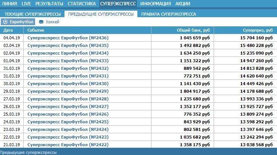
Task: Open the ЛИНИЯ menu item
Action: tap(10, 4)
